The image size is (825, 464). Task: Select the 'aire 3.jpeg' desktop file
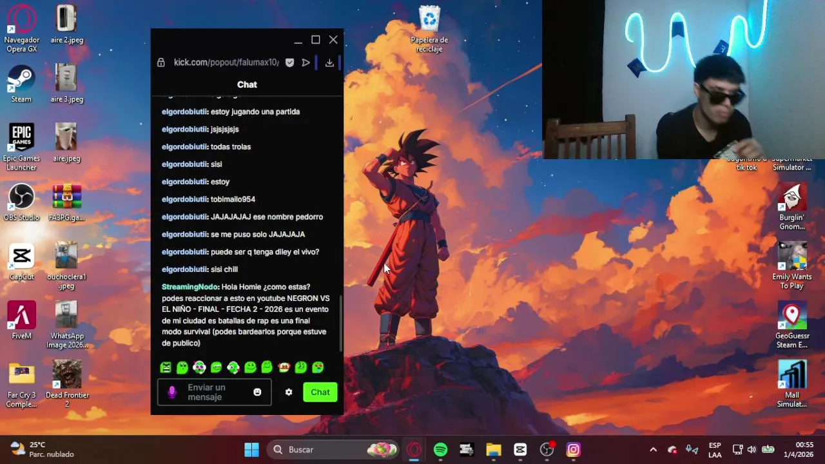pyautogui.click(x=66, y=84)
